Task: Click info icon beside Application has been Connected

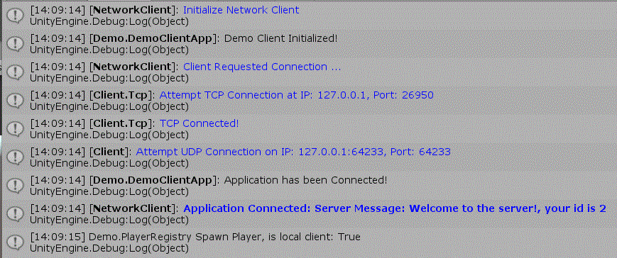Action: (x=15, y=186)
